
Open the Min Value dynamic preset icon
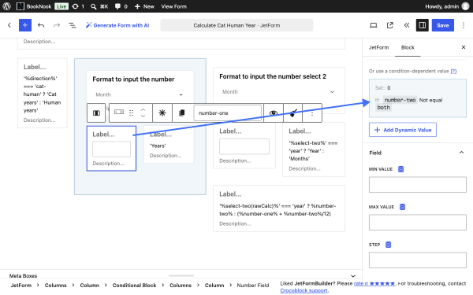tap(400, 169)
